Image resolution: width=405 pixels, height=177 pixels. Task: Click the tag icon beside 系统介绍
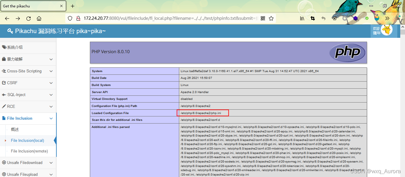pyautogui.click(x=4, y=47)
